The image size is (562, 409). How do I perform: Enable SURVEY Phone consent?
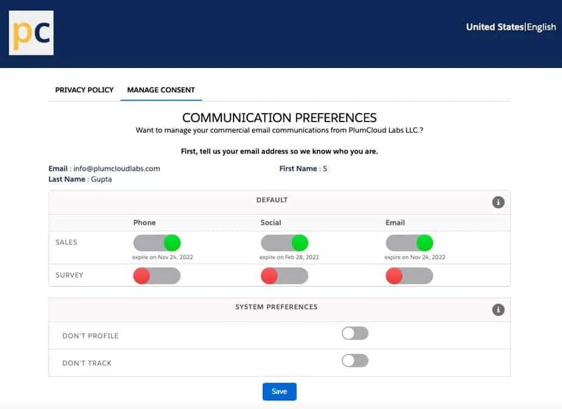[156, 275]
